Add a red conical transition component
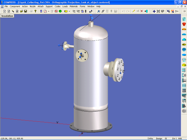The image size is (187, 140). pyautogui.click(x=184, y=24)
